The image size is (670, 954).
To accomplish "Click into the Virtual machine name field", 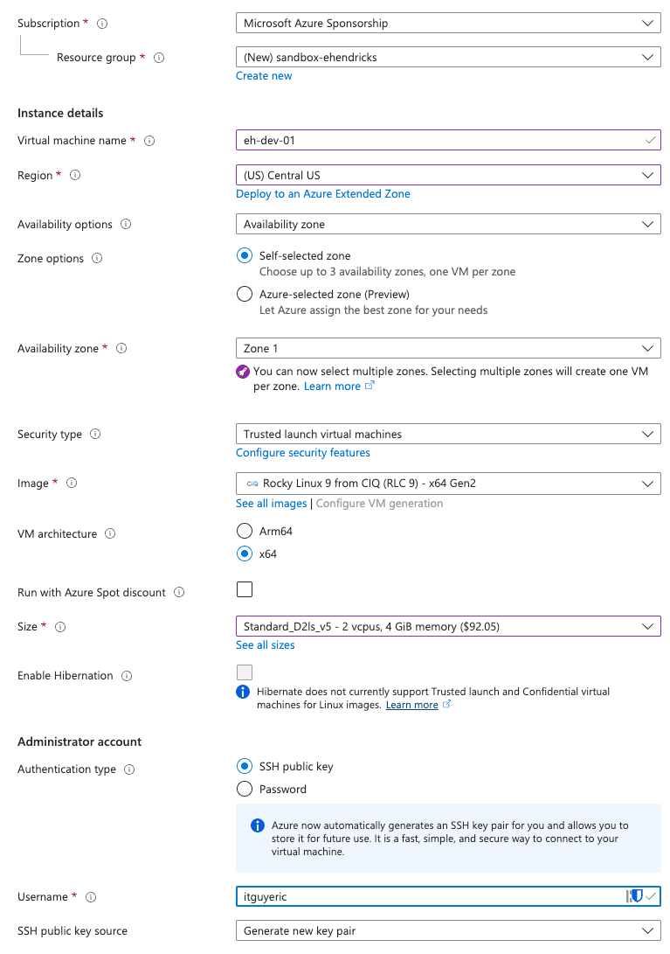I will pos(437,140).
